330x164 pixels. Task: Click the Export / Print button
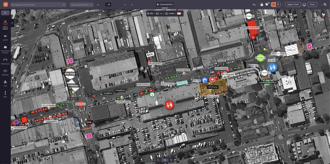[293, 4]
